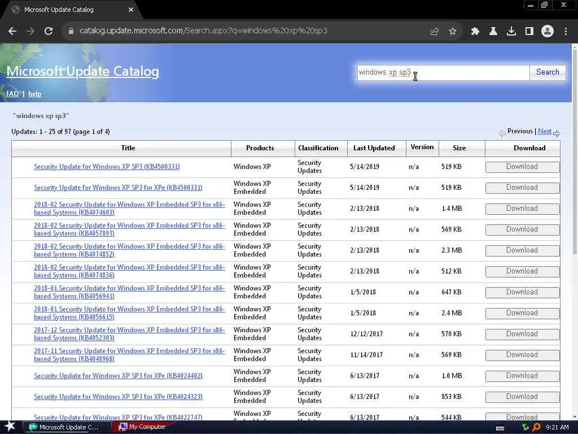Click the Chrome labs flask icon
The width and height of the screenshot is (578, 434).
tap(493, 32)
